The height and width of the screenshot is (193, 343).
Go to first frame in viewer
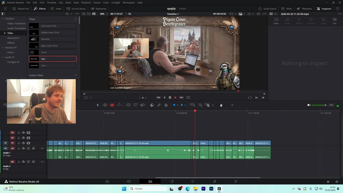pyautogui.click(x=158, y=98)
